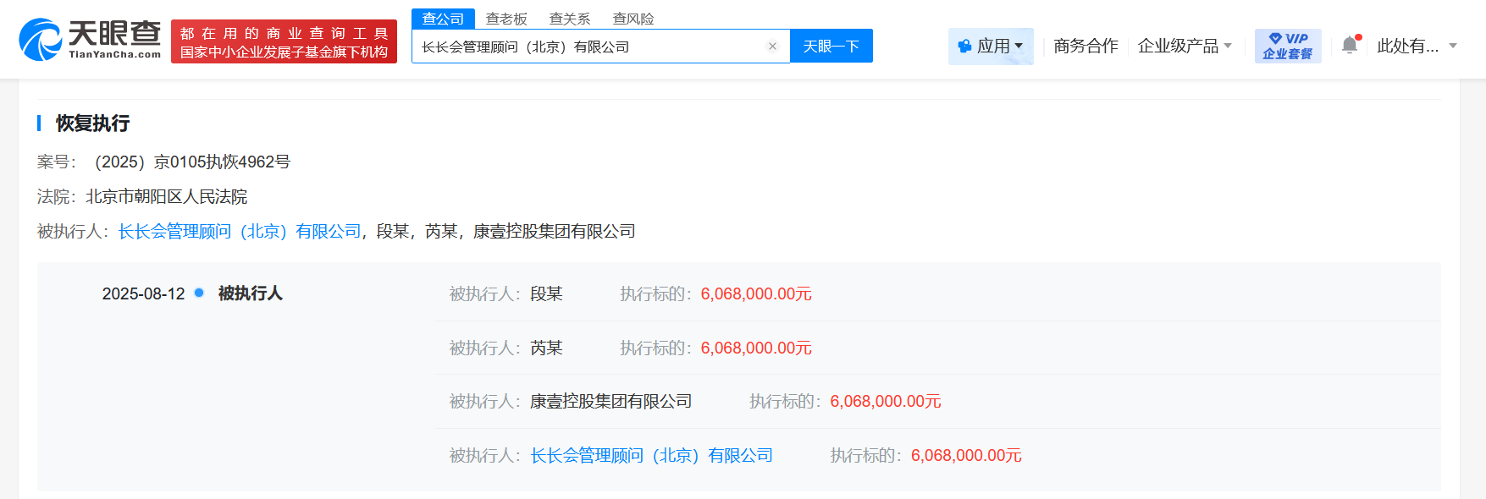Select the 查关系 tab
Screen dimensions: 1486x499
[x=570, y=19]
